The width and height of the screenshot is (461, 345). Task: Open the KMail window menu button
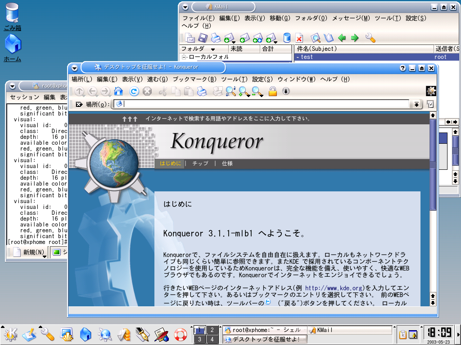pyautogui.click(x=185, y=7)
